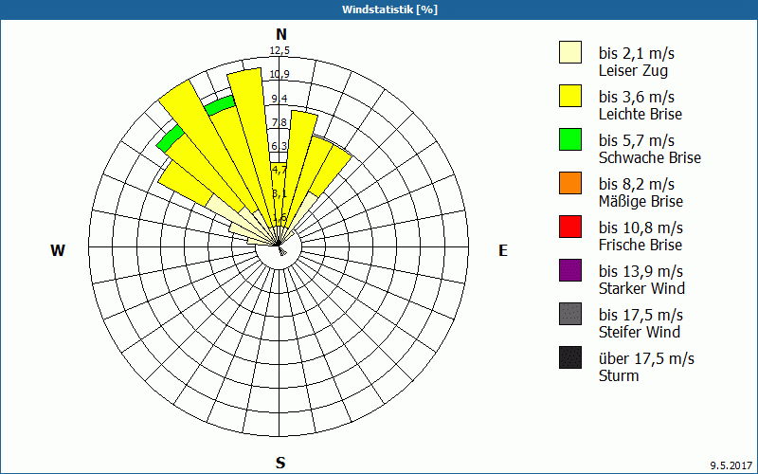Click the 'Schwache Brise' legend label

(650, 157)
